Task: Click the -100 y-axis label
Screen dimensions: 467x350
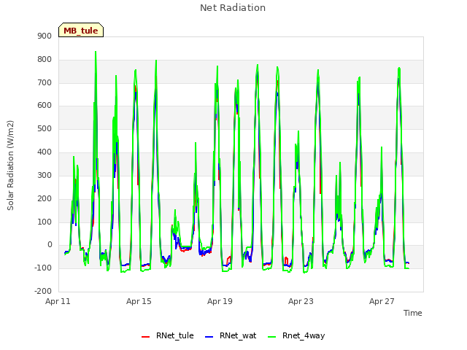Action: click(x=43, y=268)
